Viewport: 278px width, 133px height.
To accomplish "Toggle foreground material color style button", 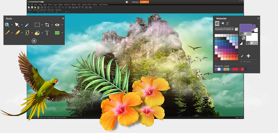I will pyautogui.click(x=242, y=34).
